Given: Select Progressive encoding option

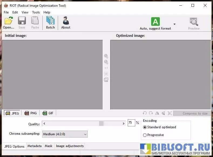Looking at the screenshot, I should click(x=145, y=135).
